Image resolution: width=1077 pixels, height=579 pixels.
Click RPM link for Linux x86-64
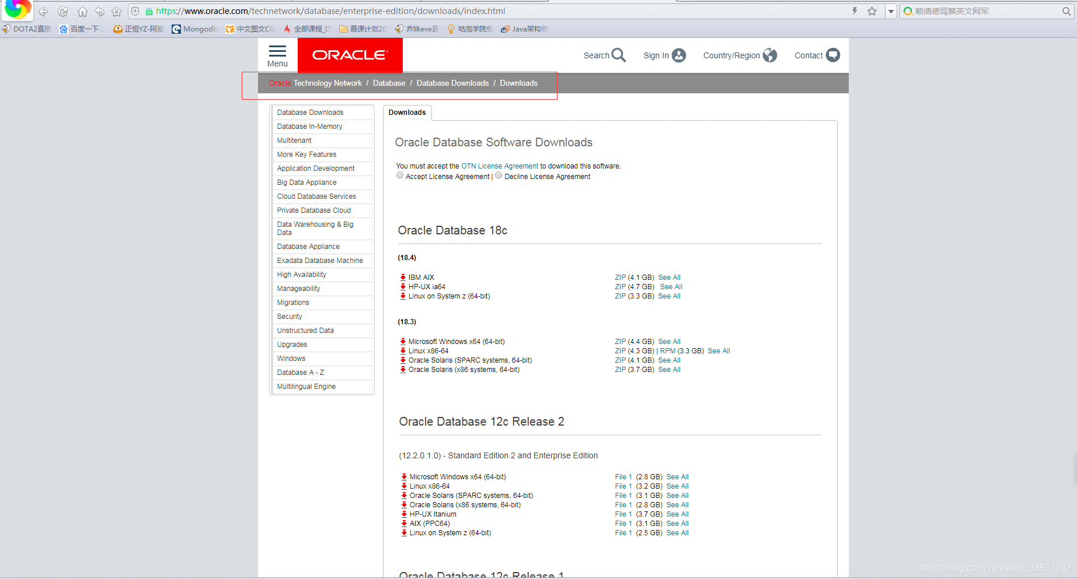[667, 351]
